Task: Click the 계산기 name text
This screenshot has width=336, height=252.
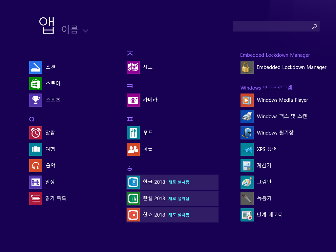Action: tap(264, 165)
